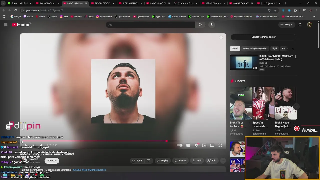This screenshot has width=320, height=180.
Task: Click the Kaydet save button
Action: click(x=180, y=161)
